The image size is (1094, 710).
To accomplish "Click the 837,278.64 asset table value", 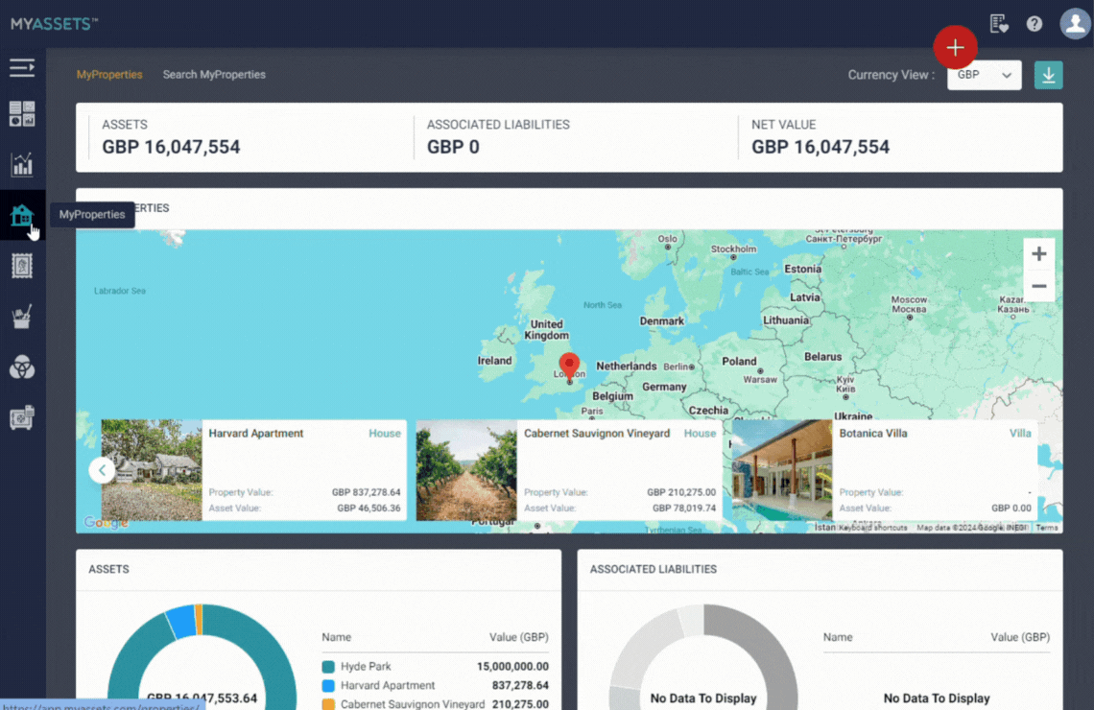I will [x=520, y=686].
